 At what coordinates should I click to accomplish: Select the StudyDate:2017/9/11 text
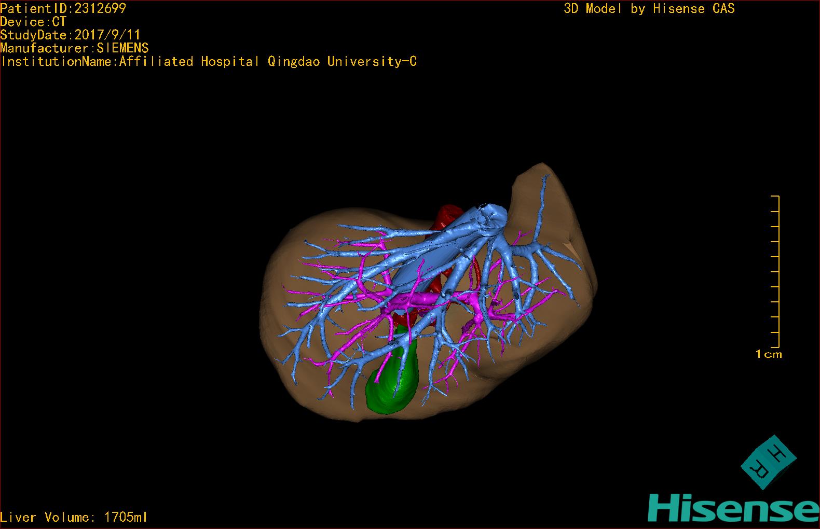click(70, 35)
